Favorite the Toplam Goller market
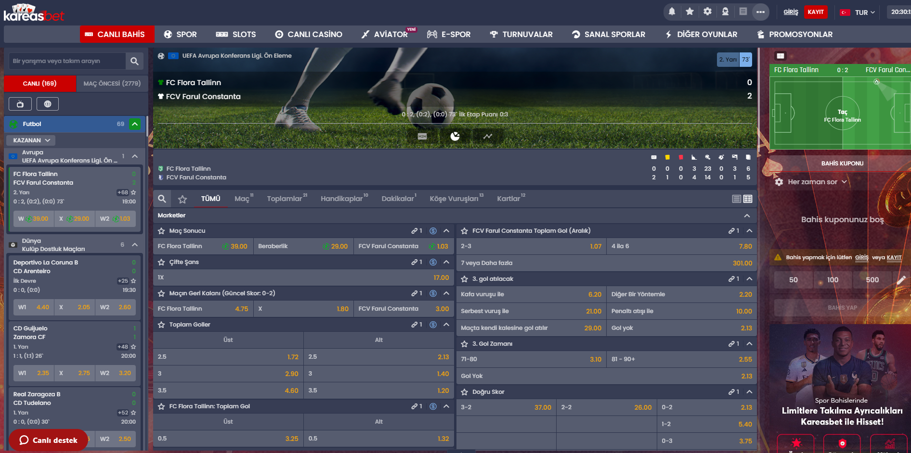The height and width of the screenshot is (453, 911). coord(162,325)
